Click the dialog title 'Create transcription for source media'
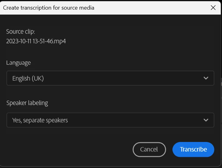222x168 pixels. (49, 8)
